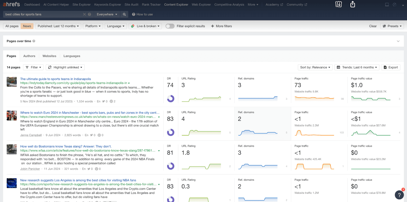The width and height of the screenshot is (407, 202).
Task: Click Twitter share count on Indianapolis article
Action: (105, 101)
